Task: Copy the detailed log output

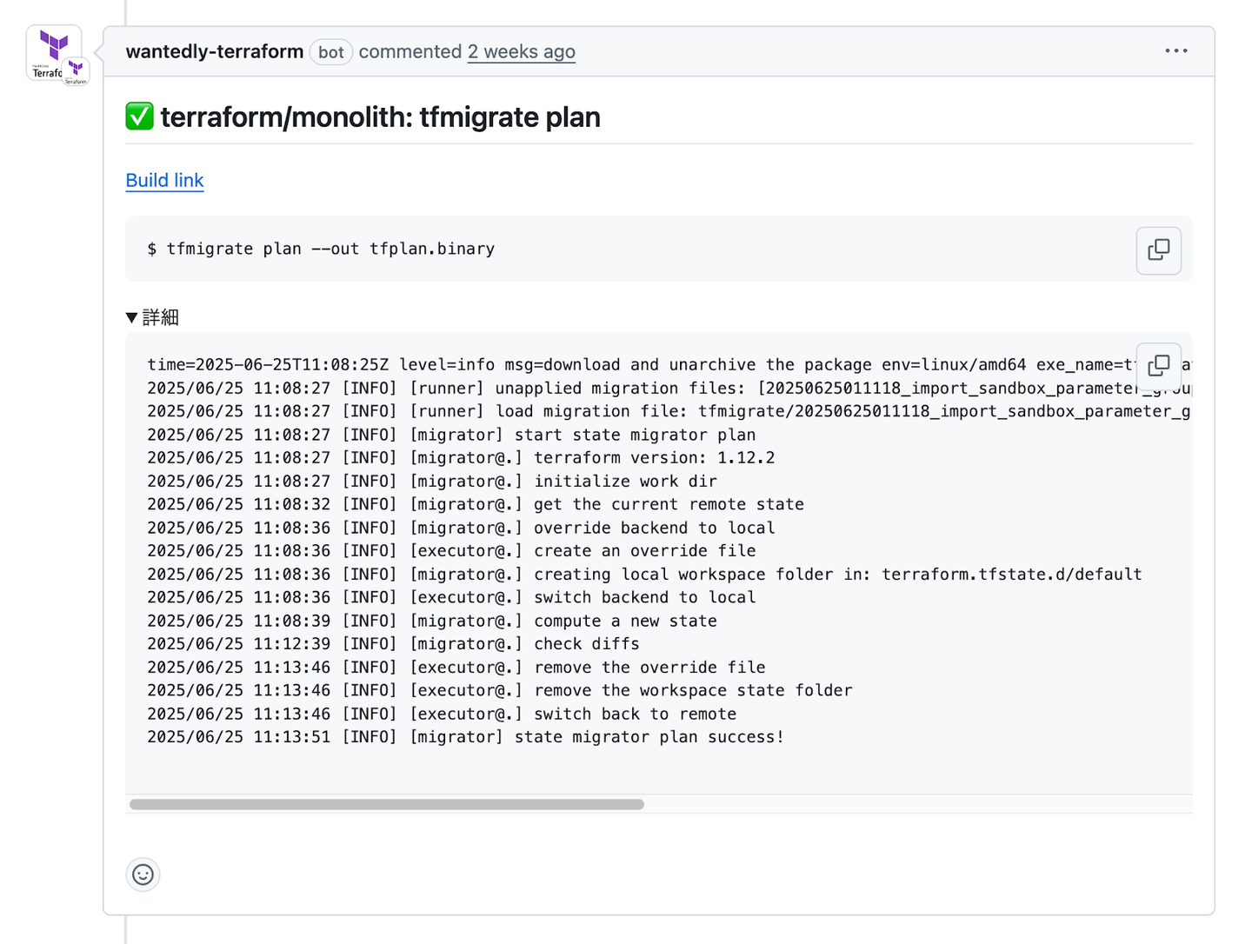Action: [x=1158, y=366]
